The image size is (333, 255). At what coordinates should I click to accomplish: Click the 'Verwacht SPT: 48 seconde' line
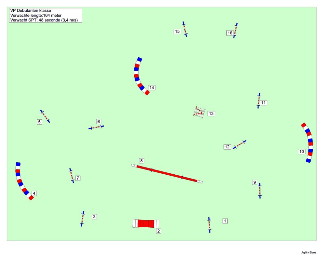tap(46, 20)
